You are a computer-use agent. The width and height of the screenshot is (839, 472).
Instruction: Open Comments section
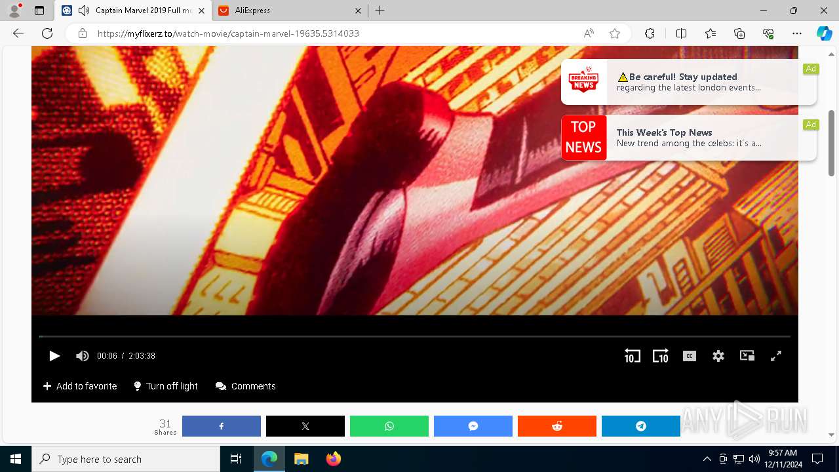[x=246, y=386]
